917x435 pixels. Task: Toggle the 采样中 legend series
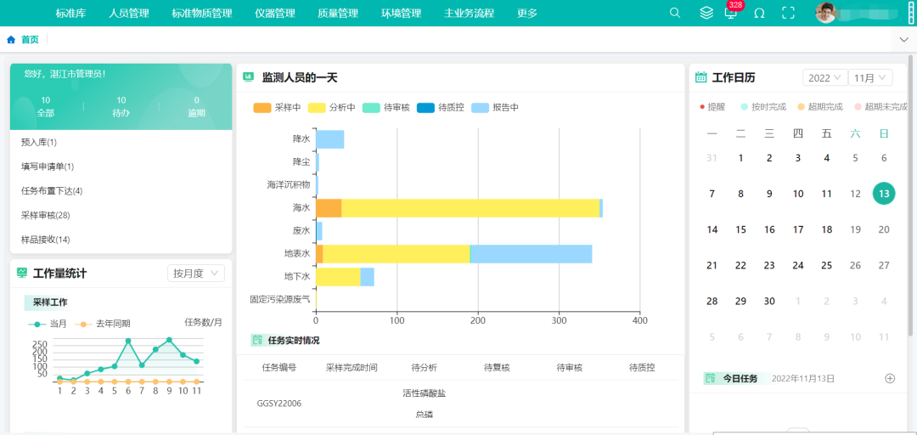coord(277,108)
